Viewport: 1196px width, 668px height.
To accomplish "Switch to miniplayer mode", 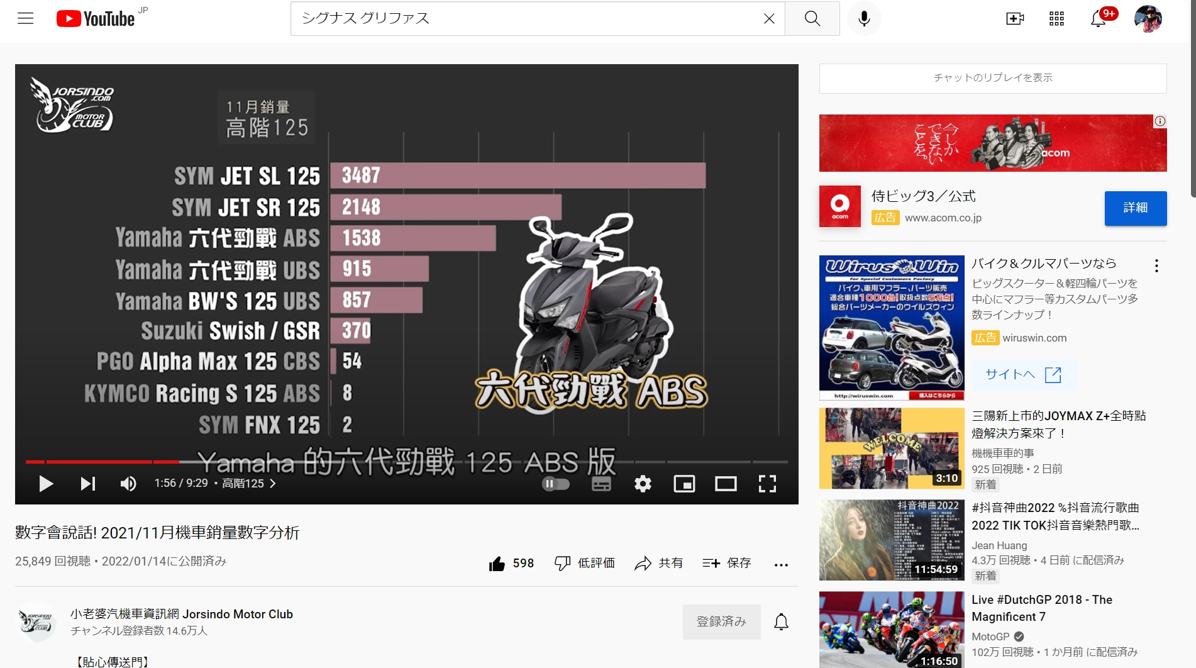I will (x=684, y=483).
